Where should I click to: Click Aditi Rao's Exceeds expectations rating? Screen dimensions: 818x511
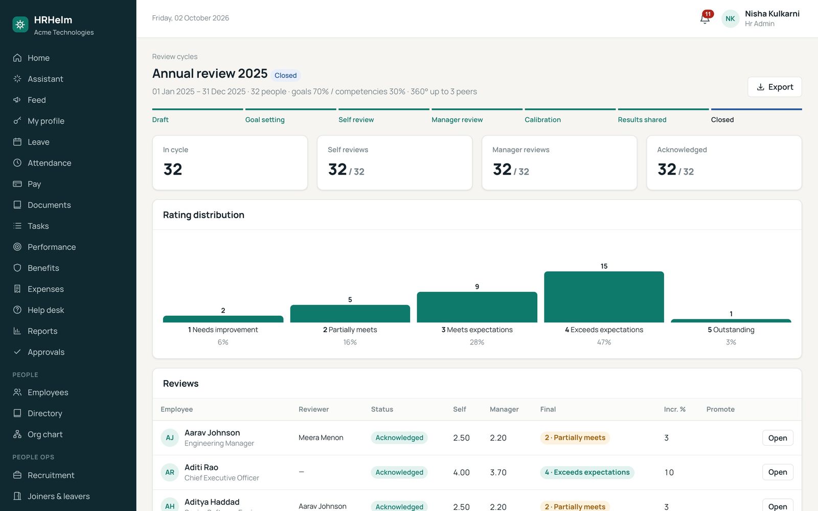[587, 472]
